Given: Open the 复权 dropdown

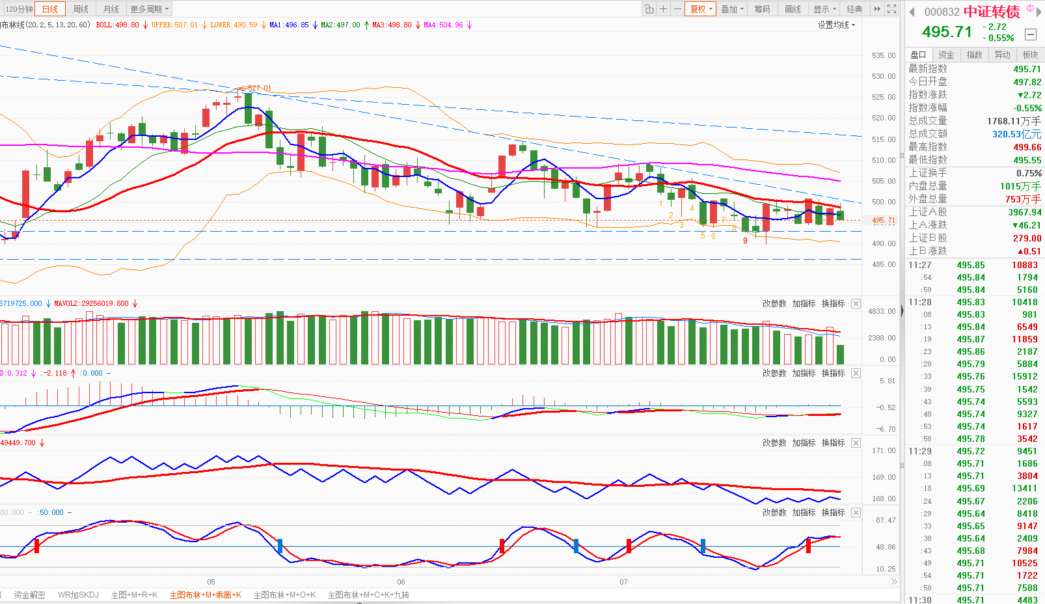Looking at the screenshot, I should pos(701,9).
